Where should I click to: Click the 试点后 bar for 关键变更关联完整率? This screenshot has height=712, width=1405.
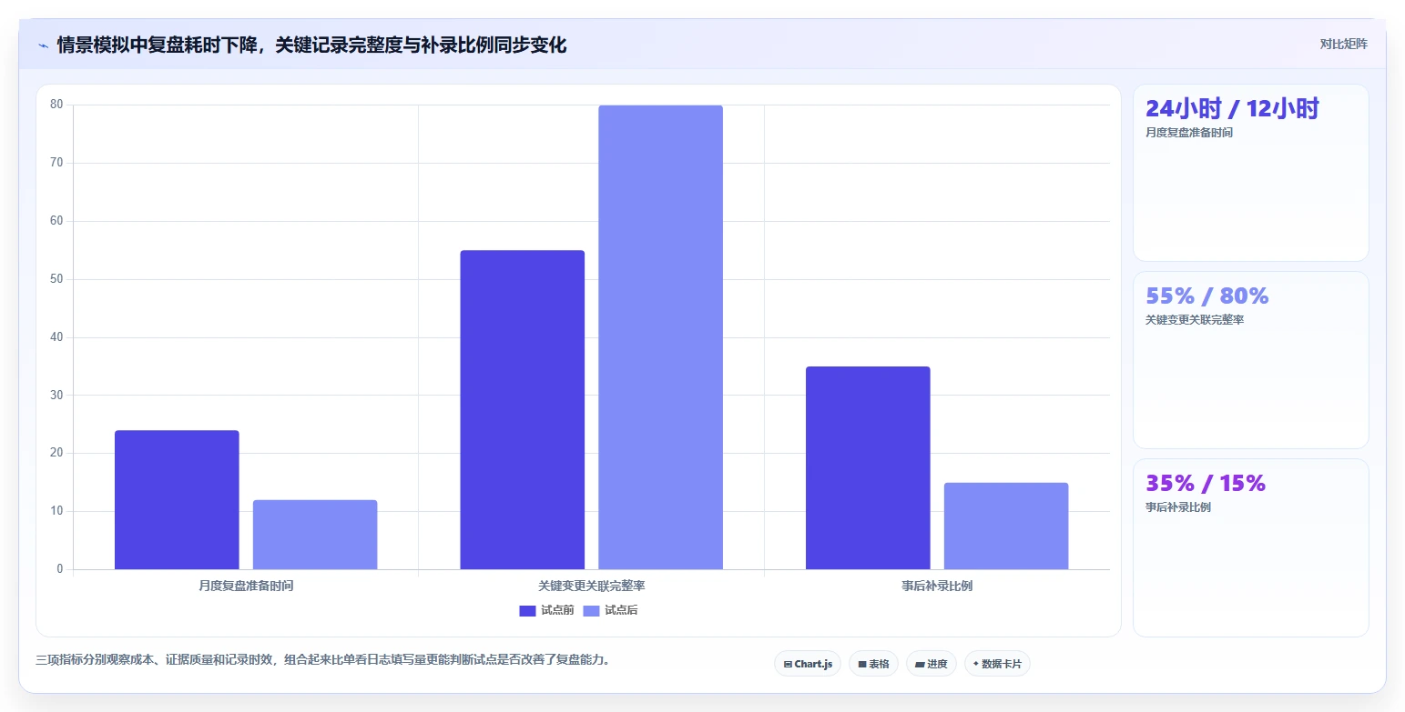(x=660, y=337)
